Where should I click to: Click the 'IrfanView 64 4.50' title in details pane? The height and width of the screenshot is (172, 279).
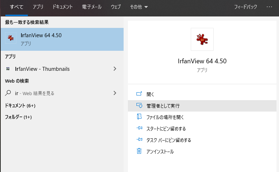tap(202, 61)
